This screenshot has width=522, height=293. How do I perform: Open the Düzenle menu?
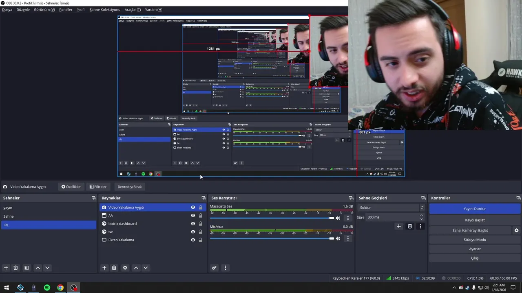pos(23,9)
